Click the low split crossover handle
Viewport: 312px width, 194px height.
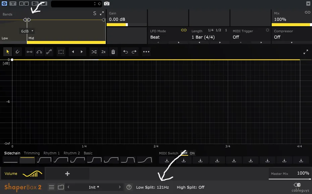point(27,20)
